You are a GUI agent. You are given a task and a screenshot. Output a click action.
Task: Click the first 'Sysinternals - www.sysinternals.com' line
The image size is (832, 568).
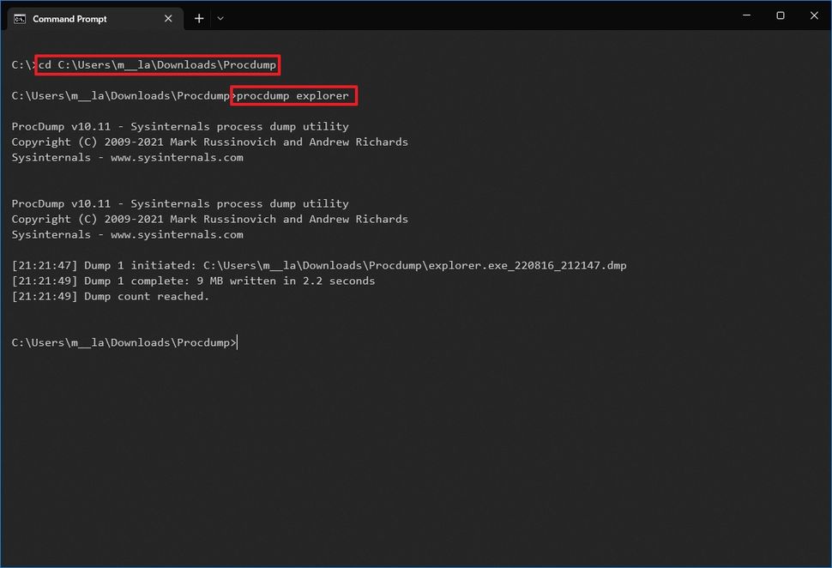[127, 157]
